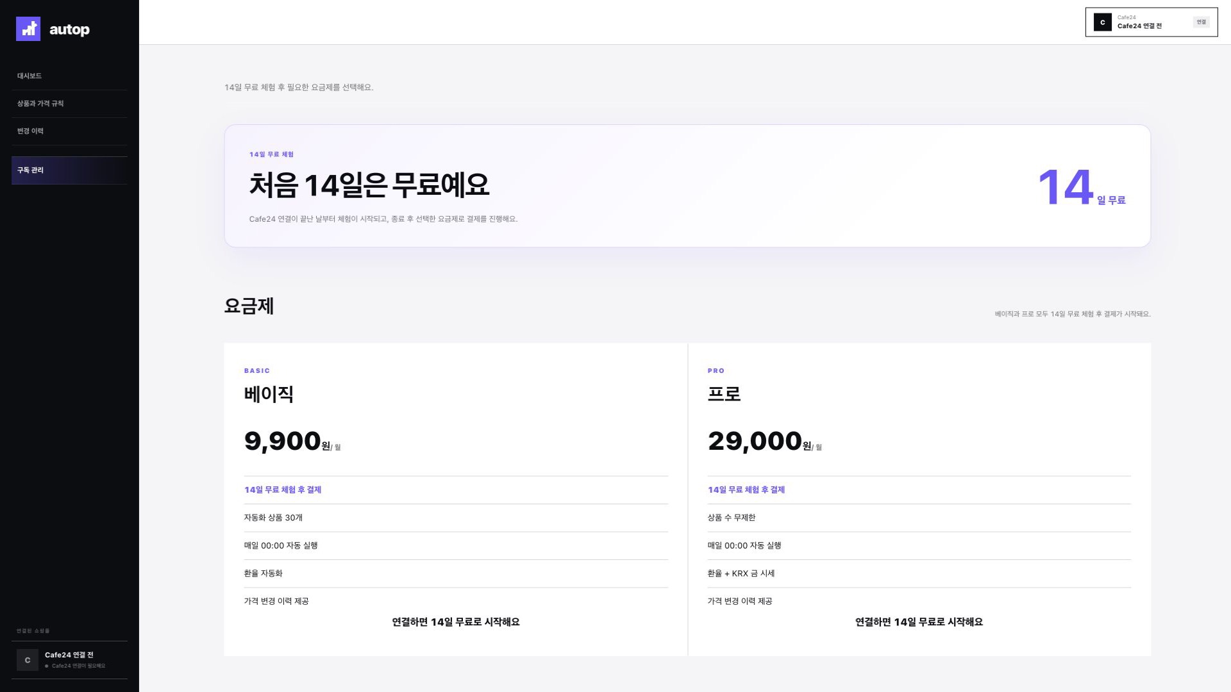Viewport: 1231px width, 692px height.
Task: Click the status dot beside Cafe24 연결이 필요해요
Action: coord(47,666)
